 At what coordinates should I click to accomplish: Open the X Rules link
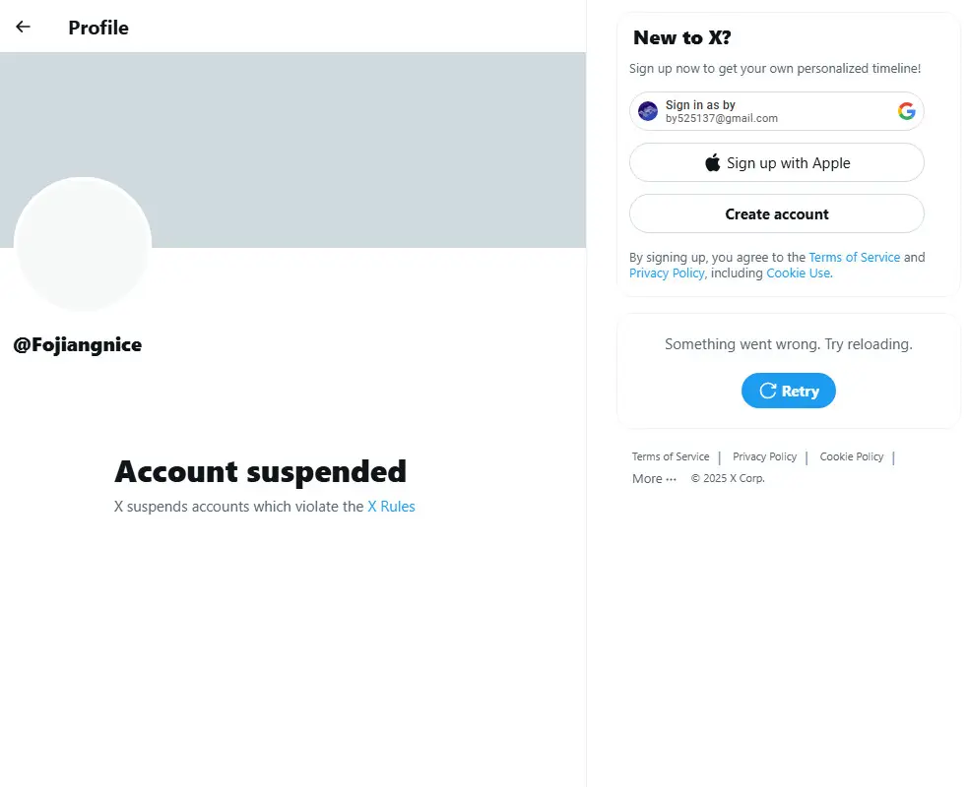pyautogui.click(x=391, y=507)
